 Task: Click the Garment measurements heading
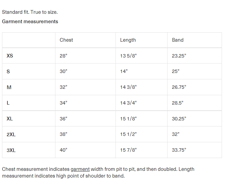pyautogui.click(x=30, y=22)
